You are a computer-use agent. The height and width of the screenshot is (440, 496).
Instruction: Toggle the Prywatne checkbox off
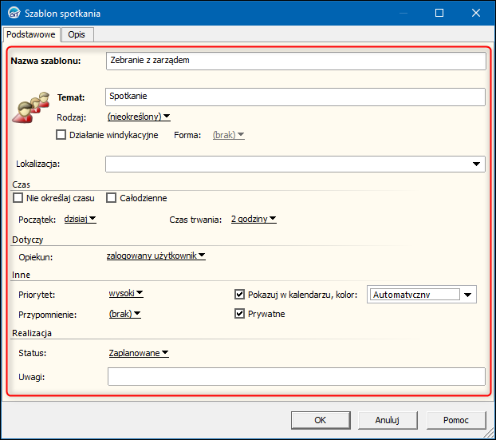pos(239,314)
